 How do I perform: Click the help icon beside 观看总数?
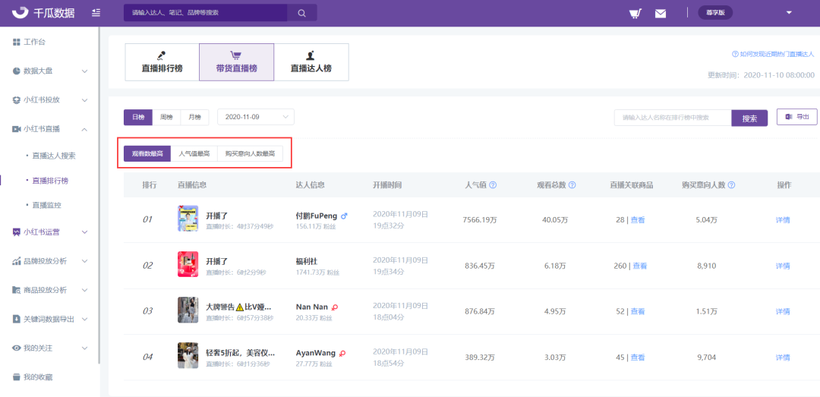click(x=572, y=185)
